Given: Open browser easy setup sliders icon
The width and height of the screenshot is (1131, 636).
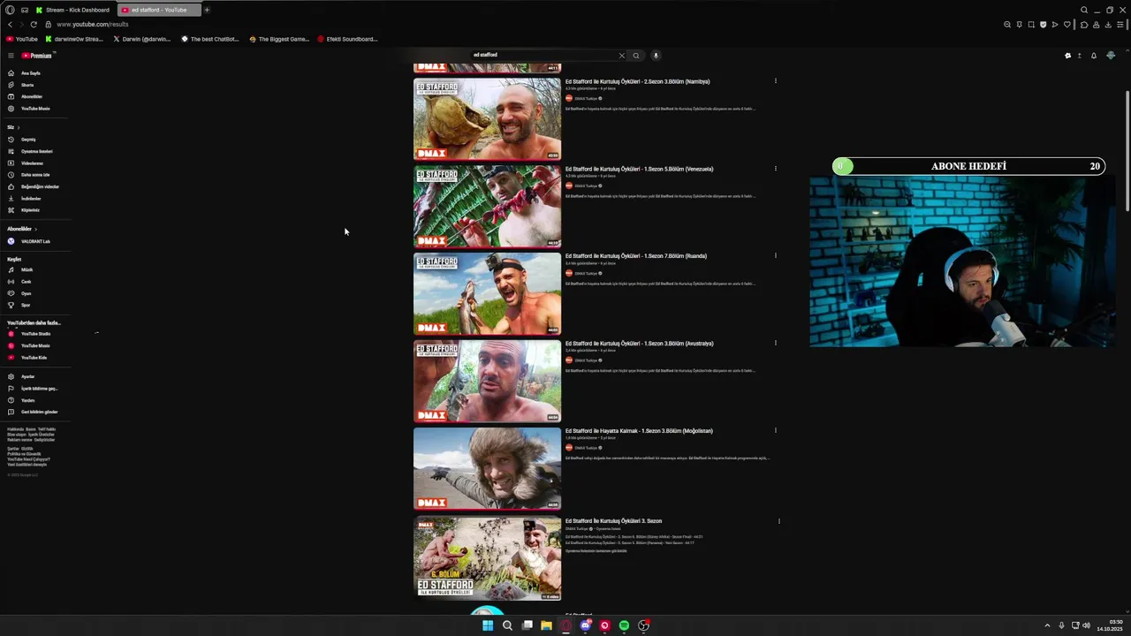Looking at the screenshot, I should tap(1120, 25).
